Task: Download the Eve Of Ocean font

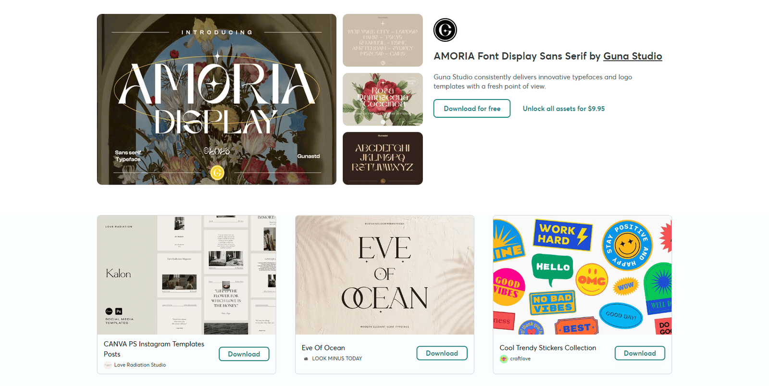Action: (x=442, y=353)
